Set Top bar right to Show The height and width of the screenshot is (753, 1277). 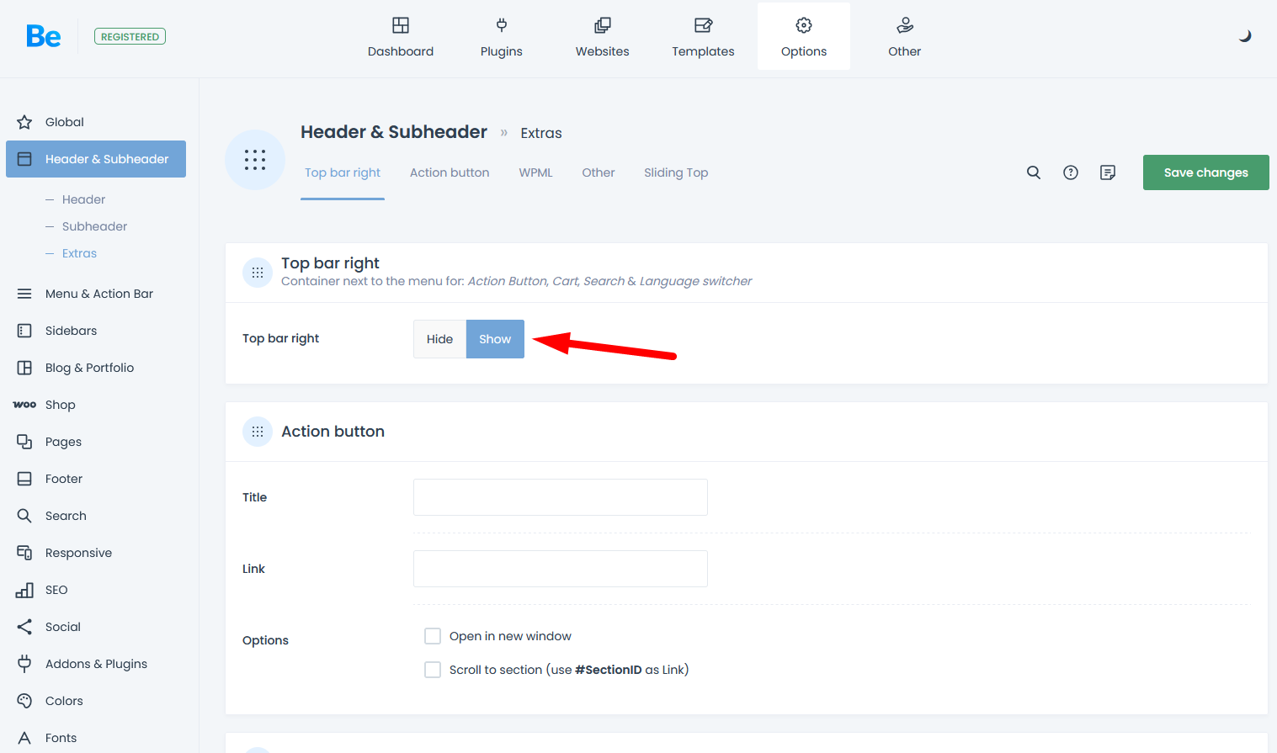[x=495, y=339]
